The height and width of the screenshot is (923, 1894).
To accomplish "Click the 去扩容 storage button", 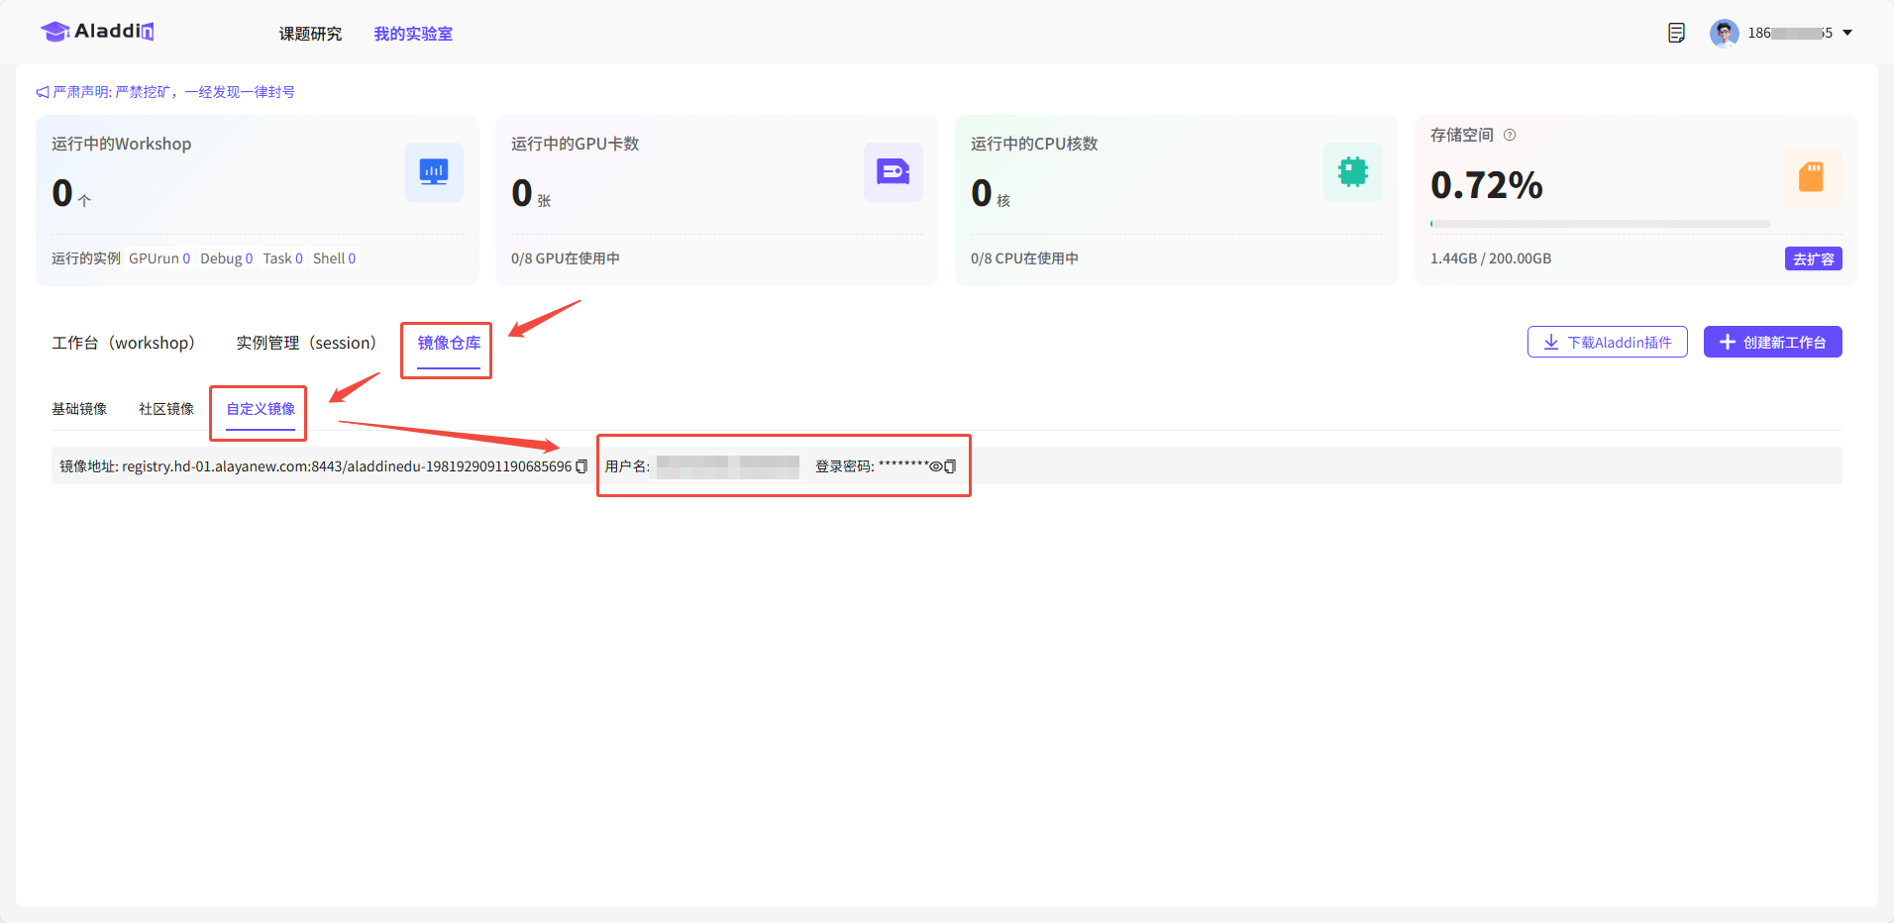I will tap(1813, 258).
